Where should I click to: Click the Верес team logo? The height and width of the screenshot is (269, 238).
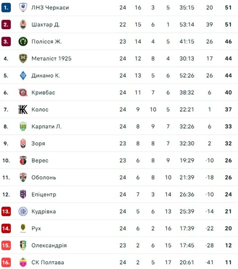pos(23,160)
